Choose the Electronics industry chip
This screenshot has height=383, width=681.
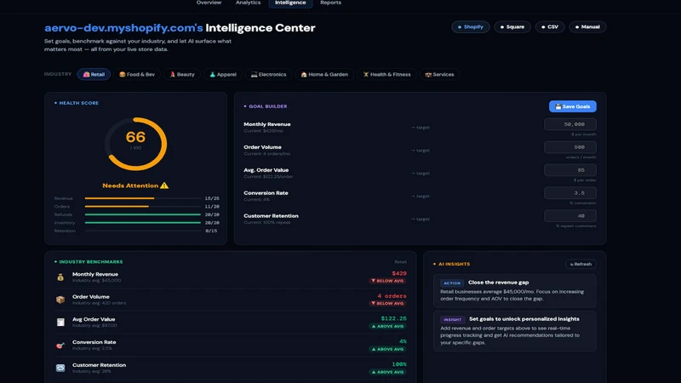[x=268, y=74]
